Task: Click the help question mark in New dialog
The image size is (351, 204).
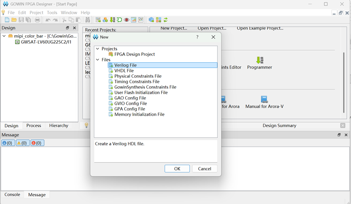Action: [x=197, y=37]
